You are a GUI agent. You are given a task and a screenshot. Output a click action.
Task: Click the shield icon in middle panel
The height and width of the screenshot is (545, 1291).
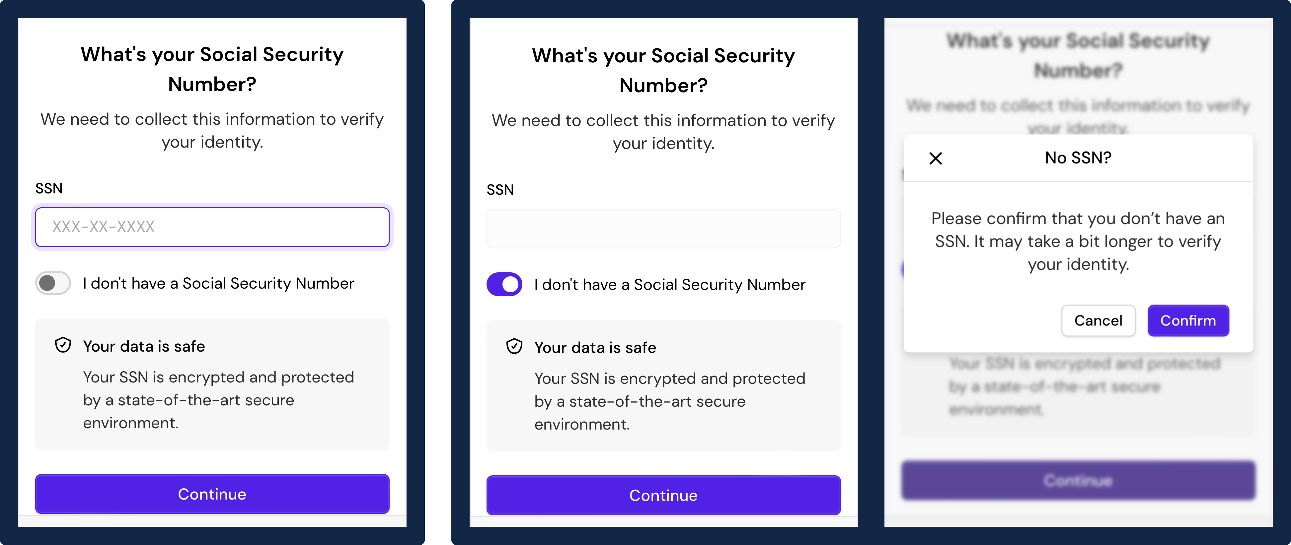(514, 347)
